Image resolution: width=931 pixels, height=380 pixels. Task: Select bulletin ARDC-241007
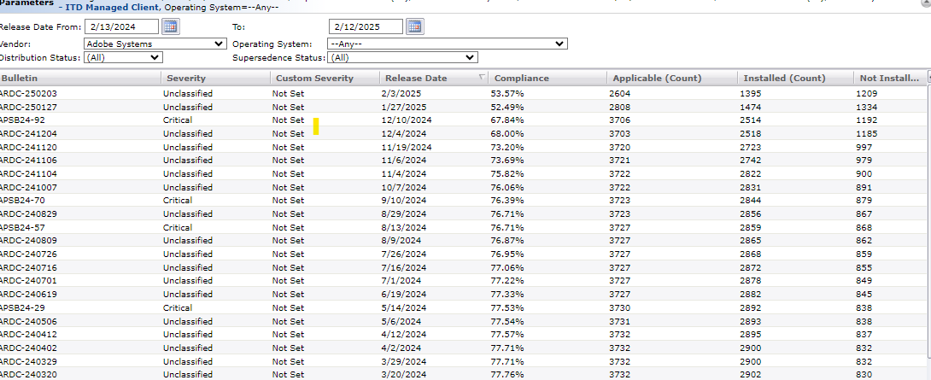click(28, 187)
